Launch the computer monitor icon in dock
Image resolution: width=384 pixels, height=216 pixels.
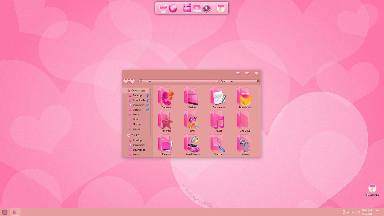(x=163, y=8)
